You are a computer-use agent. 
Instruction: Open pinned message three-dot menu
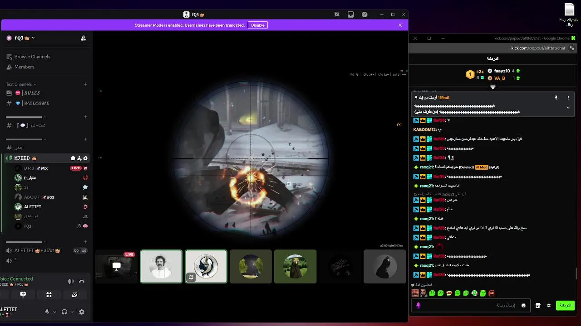[x=568, y=98]
